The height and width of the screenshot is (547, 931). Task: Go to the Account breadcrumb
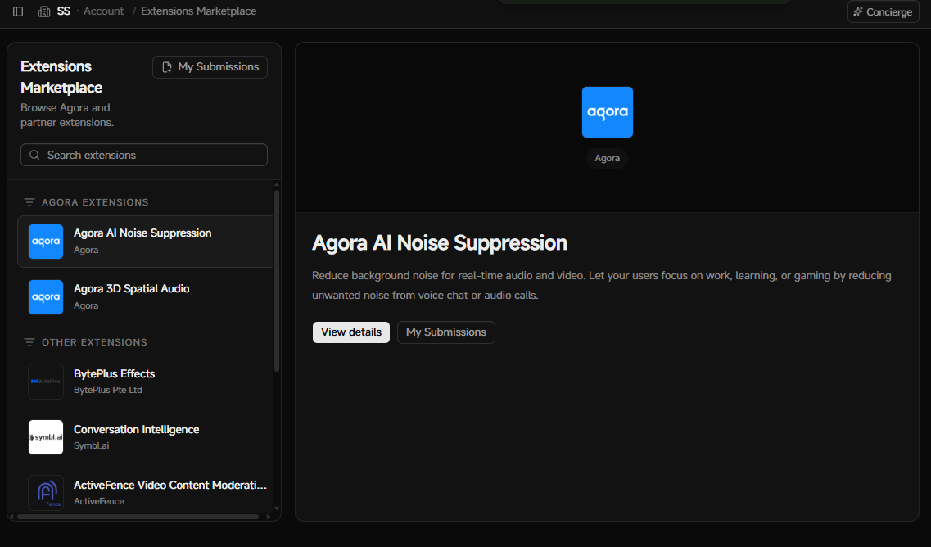103,11
